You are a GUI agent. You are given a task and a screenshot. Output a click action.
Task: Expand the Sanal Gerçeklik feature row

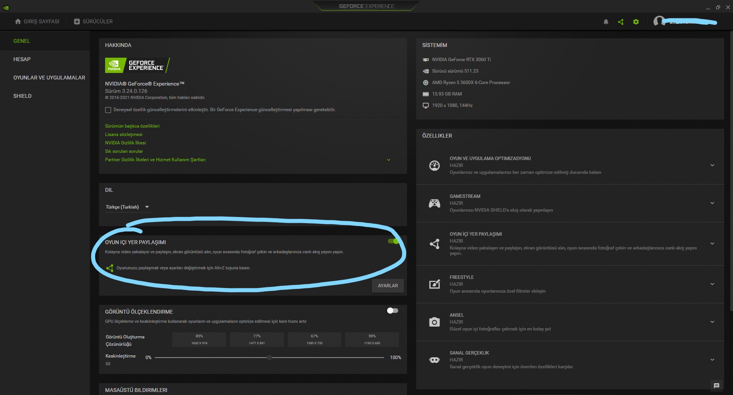point(712,360)
